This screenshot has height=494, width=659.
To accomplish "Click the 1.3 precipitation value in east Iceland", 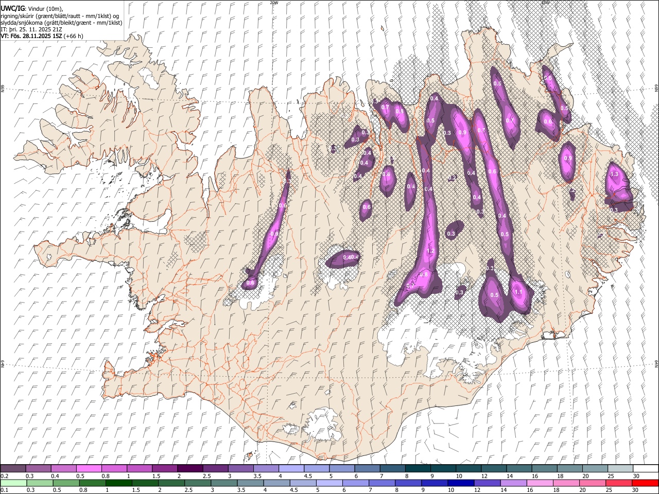I will coord(614,174).
